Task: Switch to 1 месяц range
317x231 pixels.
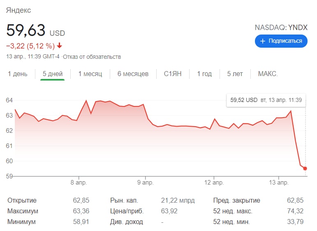Action: point(90,74)
